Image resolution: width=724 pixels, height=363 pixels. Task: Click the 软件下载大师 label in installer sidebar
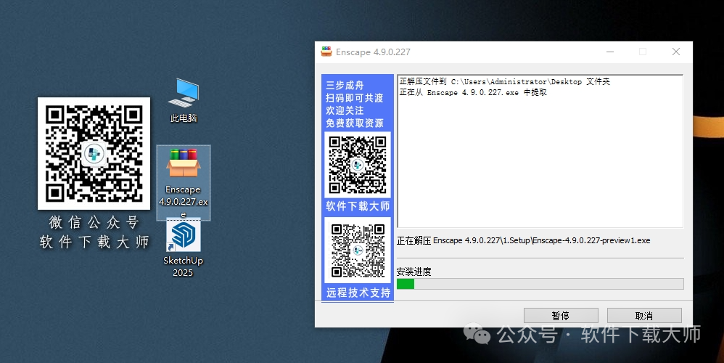pyautogui.click(x=358, y=206)
